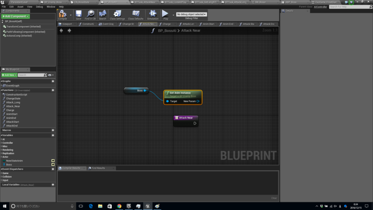The image size is (373, 210).
Task: Click the Boss variable node
Action: click(x=136, y=91)
